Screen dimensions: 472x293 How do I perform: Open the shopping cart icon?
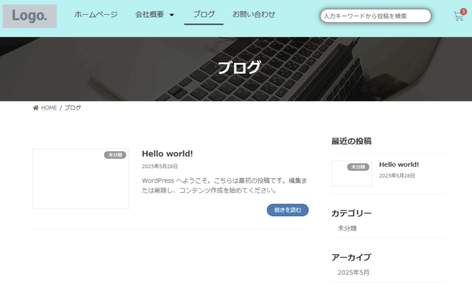point(458,17)
